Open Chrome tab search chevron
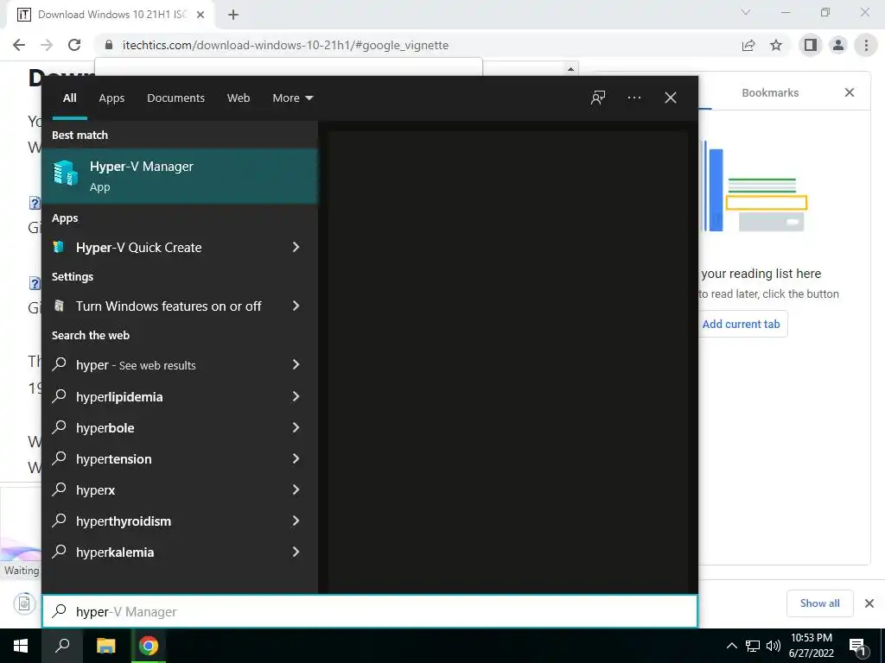 pos(746,12)
